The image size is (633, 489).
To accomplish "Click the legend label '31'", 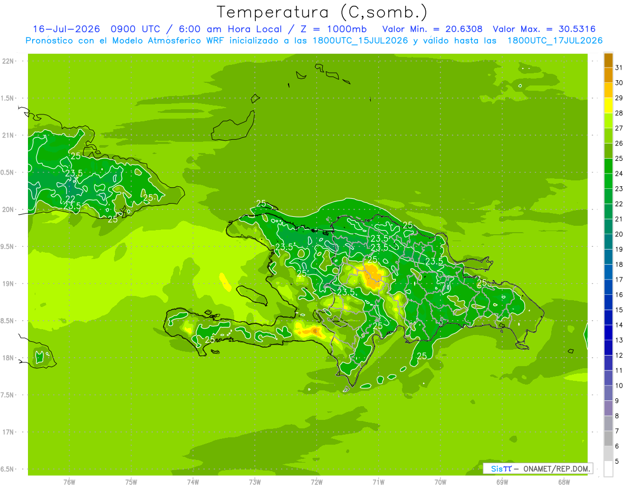I will tap(619, 68).
